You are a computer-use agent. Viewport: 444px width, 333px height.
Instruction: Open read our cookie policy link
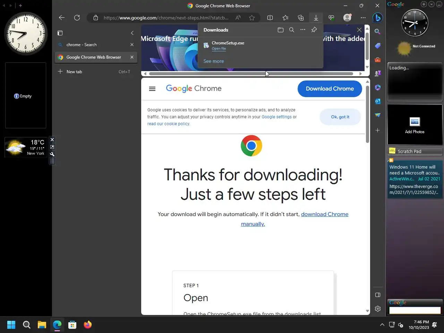(169, 124)
